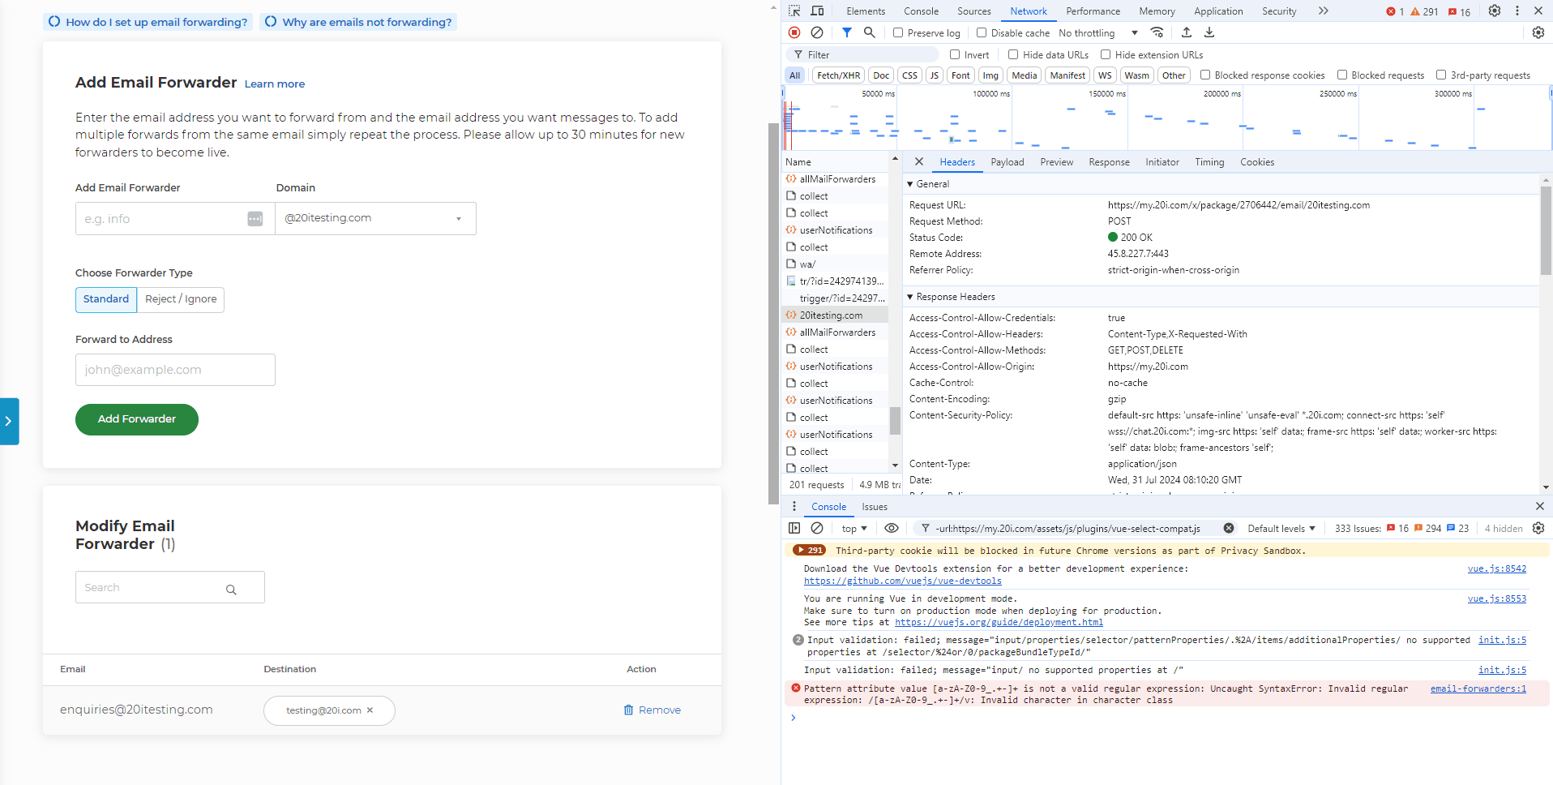The height and width of the screenshot is (785, 1553).
Task: Remove testing@20i.com destination tag
Action: 370,710
